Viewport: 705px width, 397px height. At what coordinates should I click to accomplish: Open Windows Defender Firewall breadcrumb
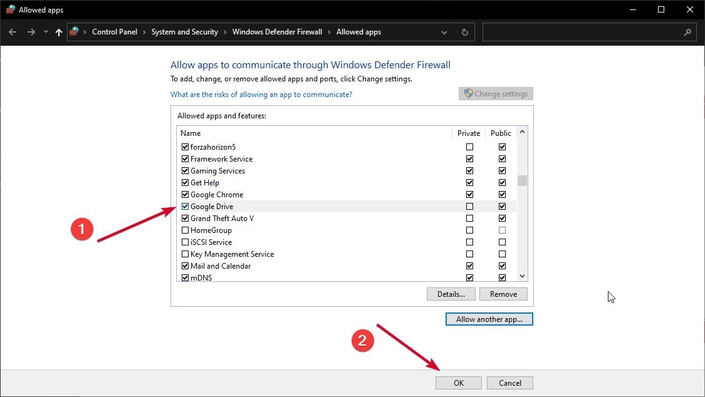[x=277, y=32]
